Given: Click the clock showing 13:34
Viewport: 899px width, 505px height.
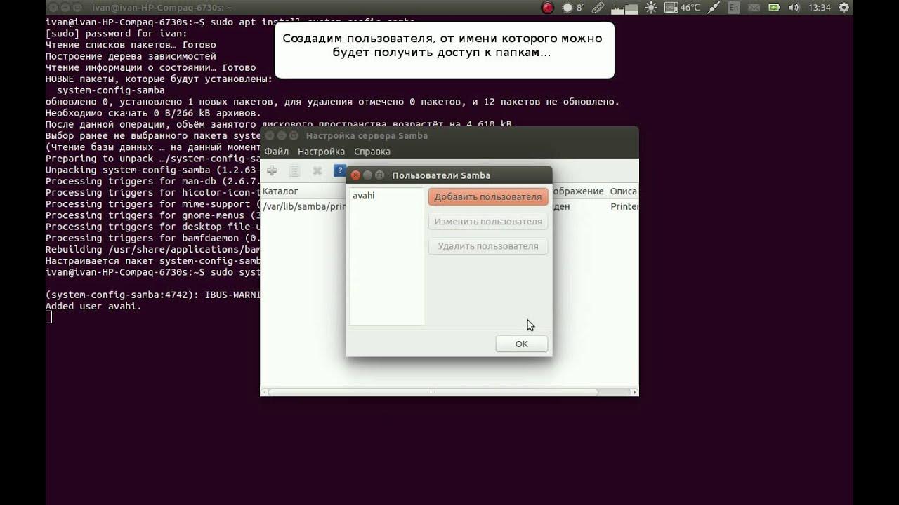Looking at the screenshot, I should coord(820,8).
